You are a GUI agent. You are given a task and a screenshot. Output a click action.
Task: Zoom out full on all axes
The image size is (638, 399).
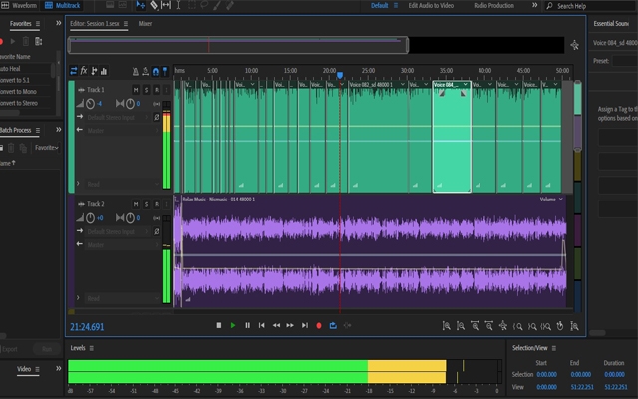(x=503, y=326)
